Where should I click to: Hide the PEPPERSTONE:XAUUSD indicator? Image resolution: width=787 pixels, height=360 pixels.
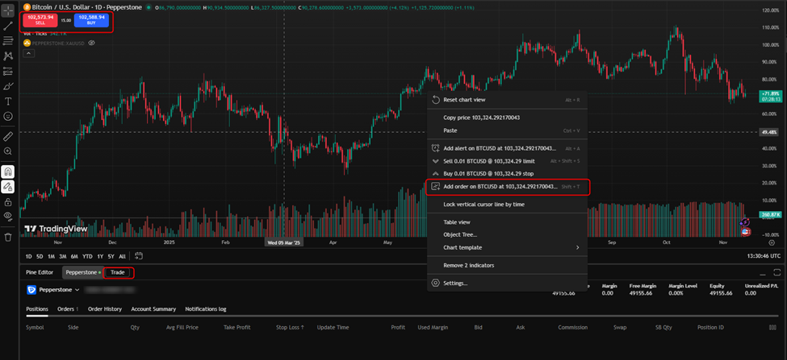[x=91, y=43]
